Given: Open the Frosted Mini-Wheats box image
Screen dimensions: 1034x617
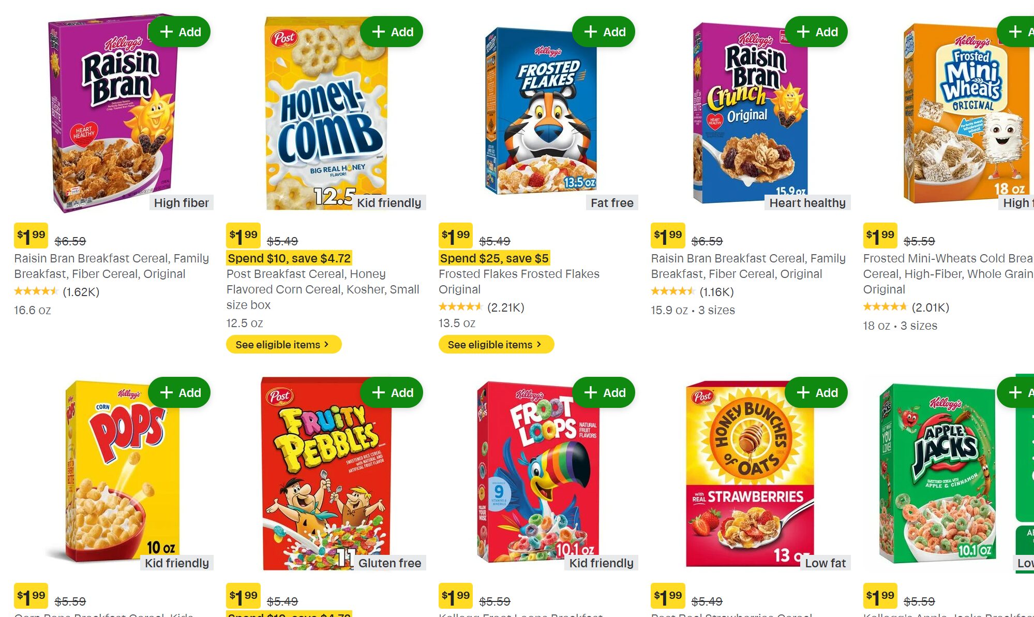Looking at the screenshot, I should tap(965, 114).
